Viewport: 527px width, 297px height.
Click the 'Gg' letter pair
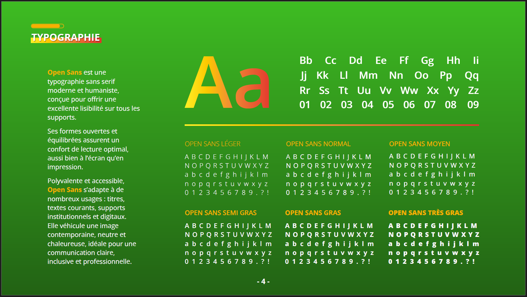coord(427,61)
